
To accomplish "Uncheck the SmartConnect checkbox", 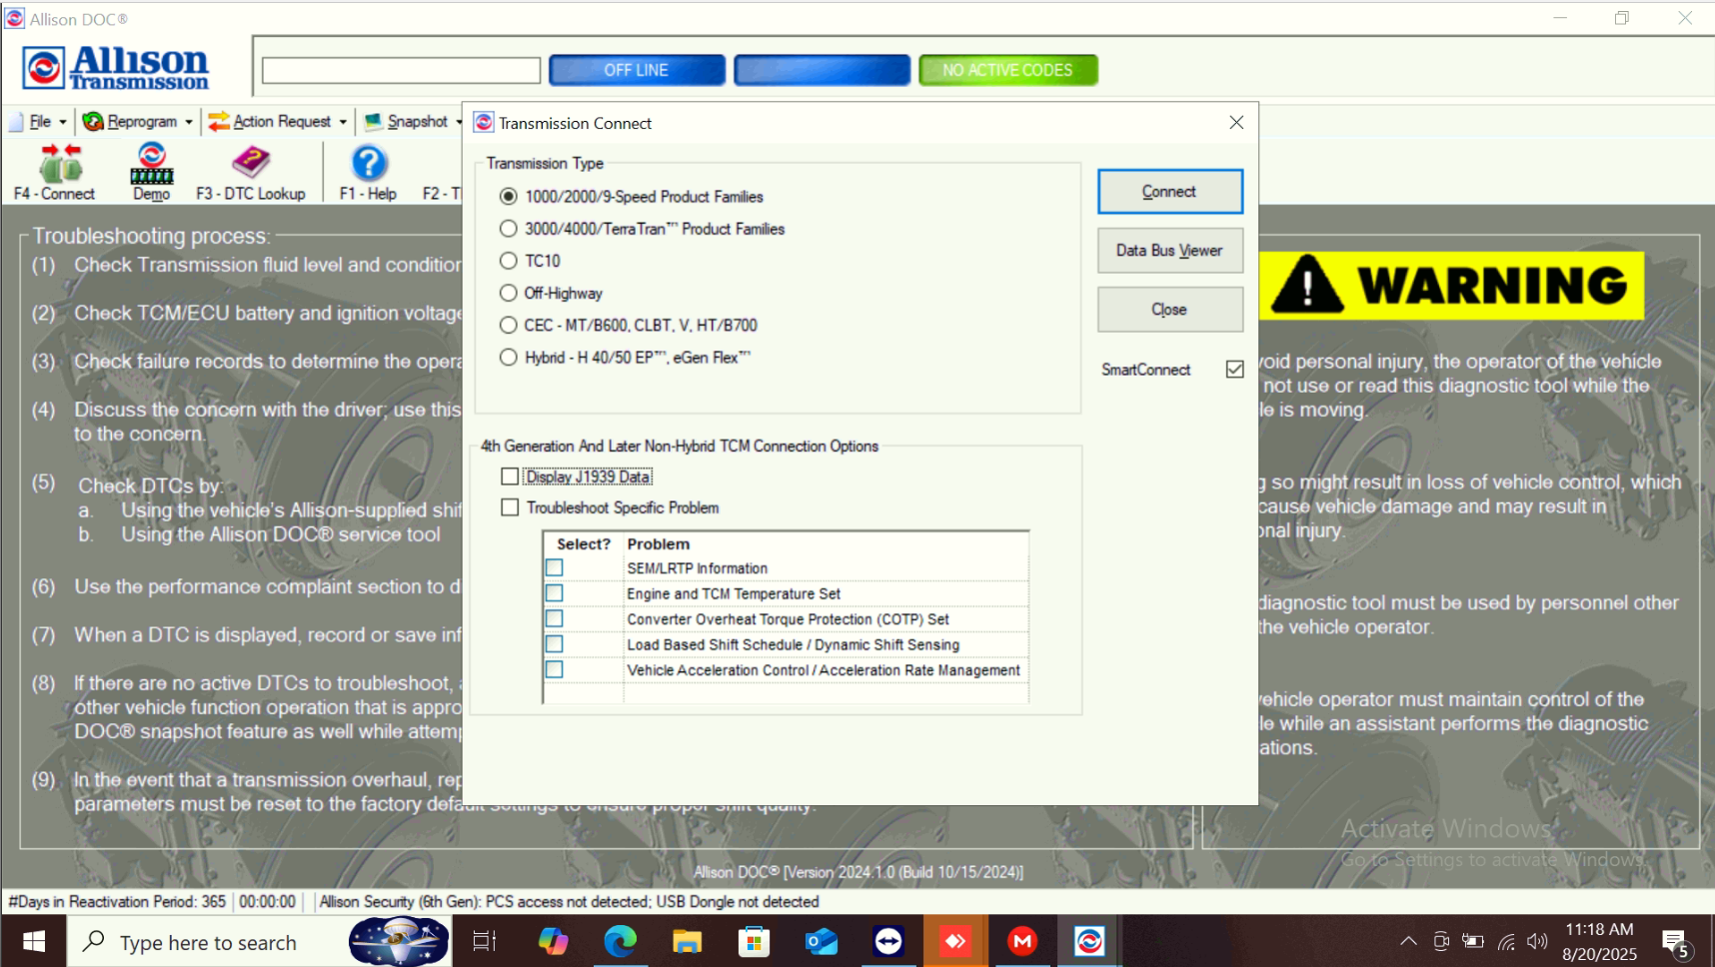I will click(x=1235, y=370).
